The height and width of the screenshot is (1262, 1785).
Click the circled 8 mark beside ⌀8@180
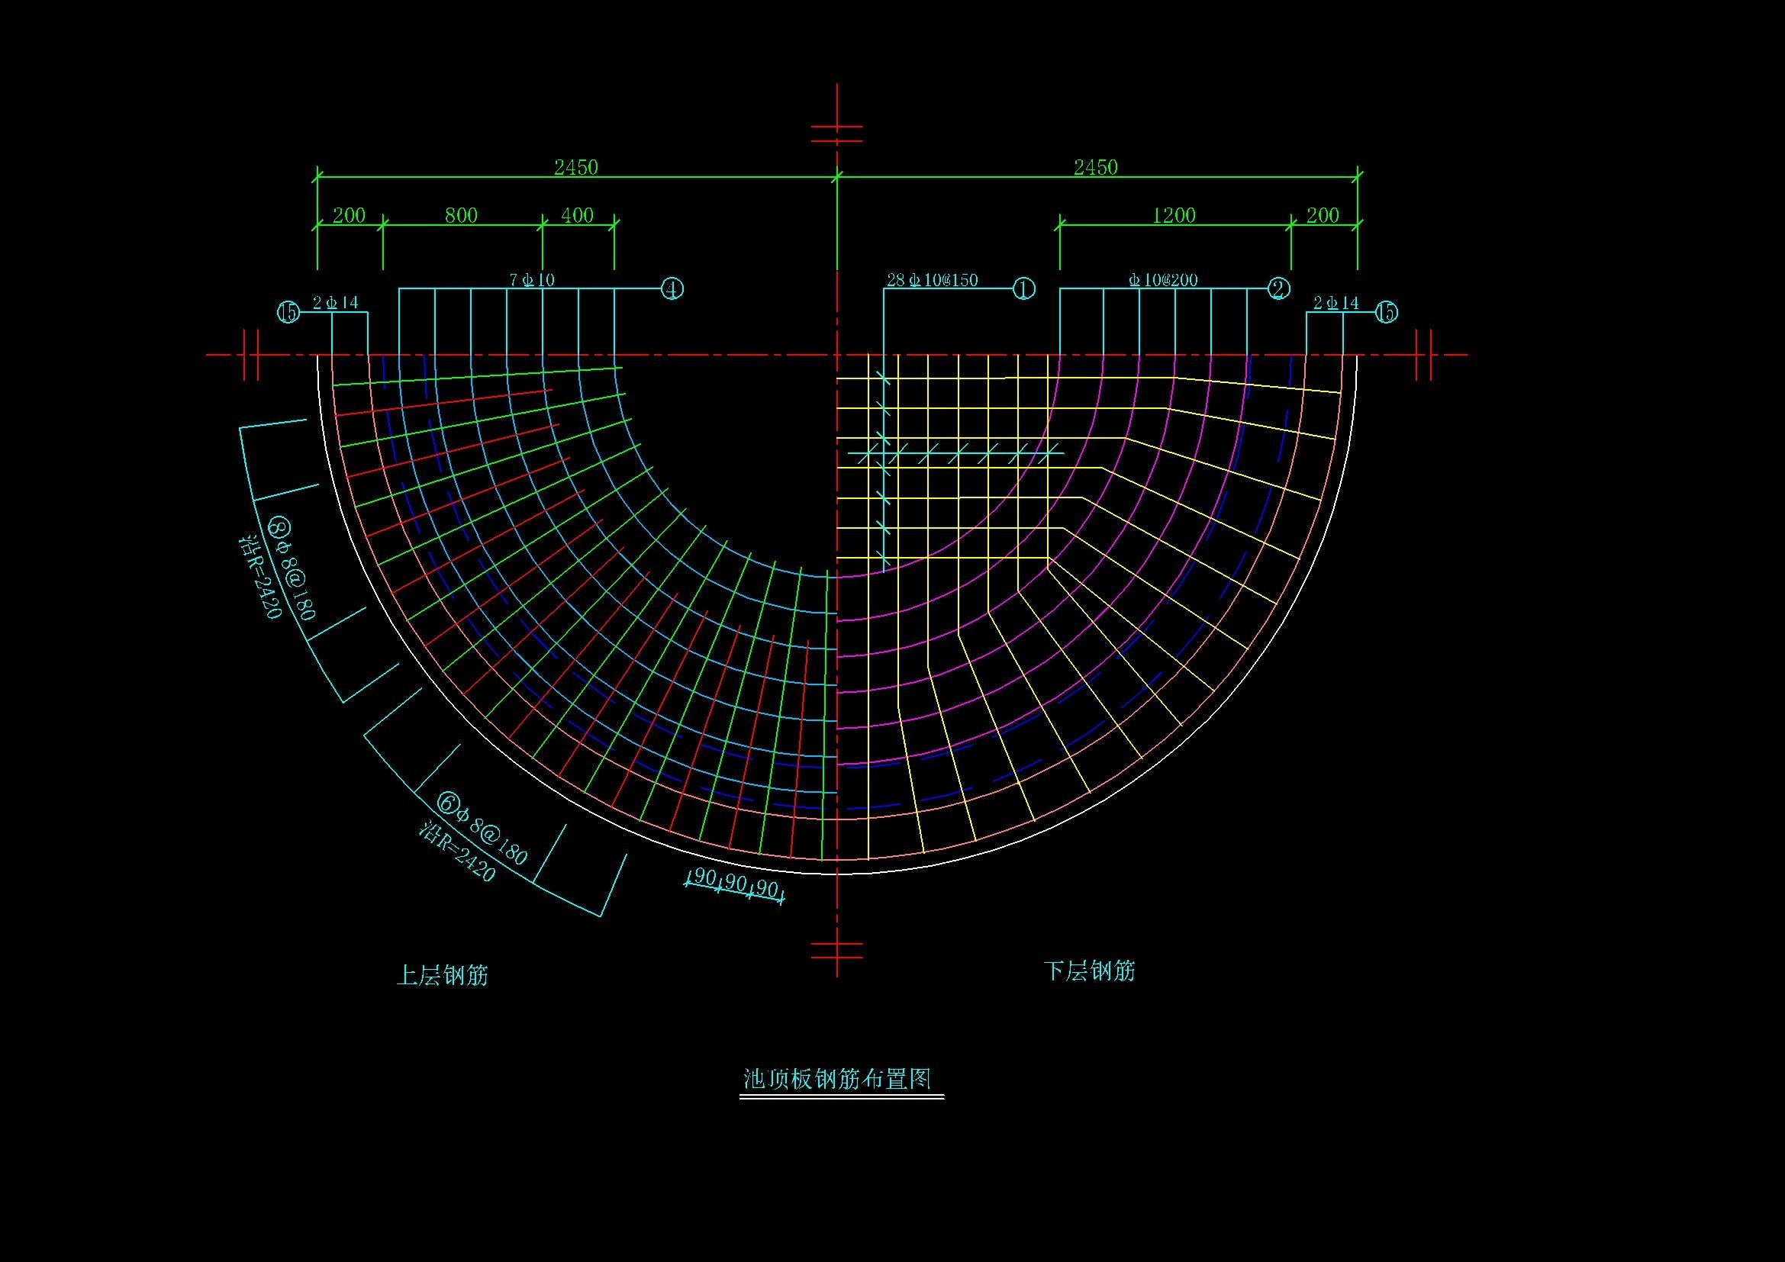coord(279,529)
